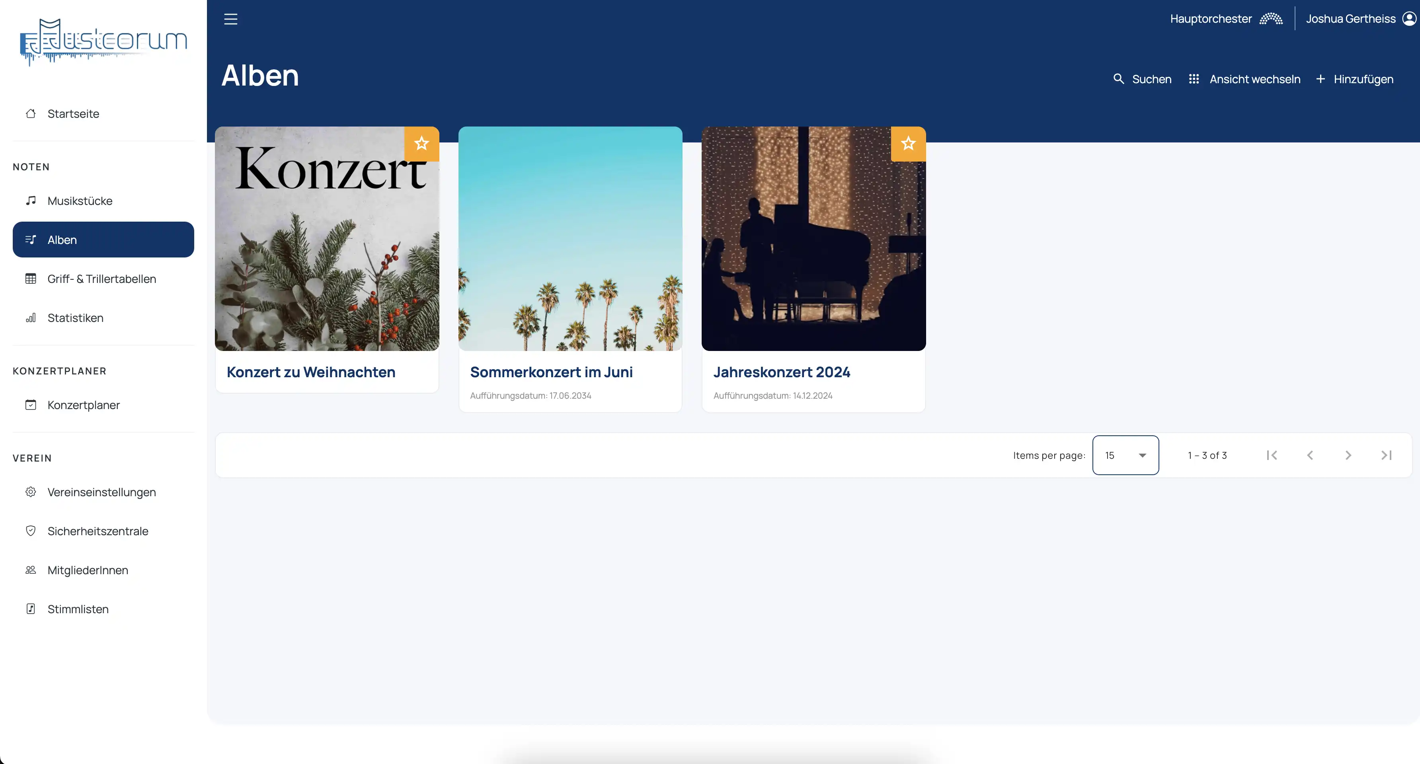The height and width of the screenshot is (764, 1420).
Task: Click the Suchen magnifier icon
Action: click(x=1118, y=79)
